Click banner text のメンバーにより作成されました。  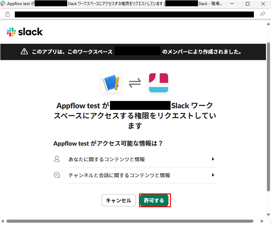click(202, 52)
